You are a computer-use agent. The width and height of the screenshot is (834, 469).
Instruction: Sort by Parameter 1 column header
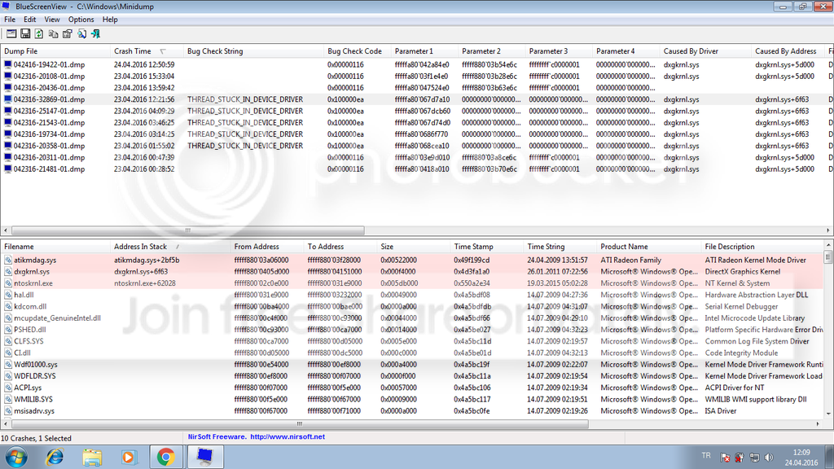click(424, 51)
